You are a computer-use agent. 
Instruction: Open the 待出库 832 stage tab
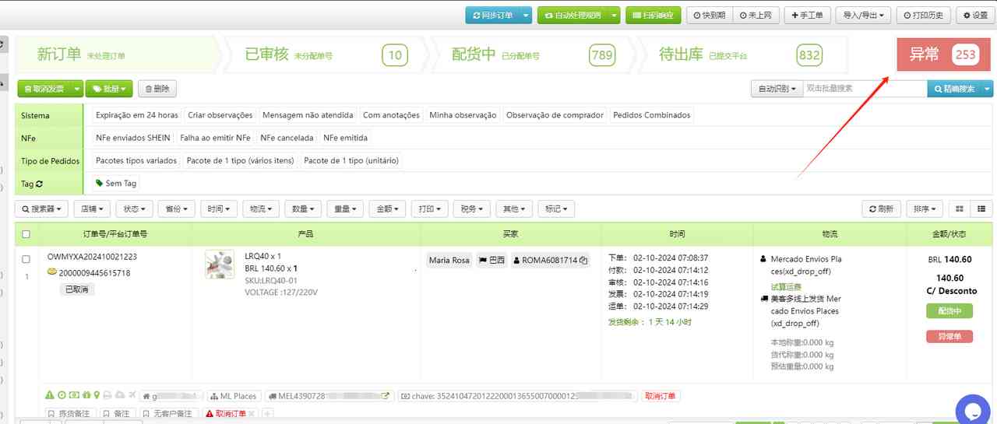pos(730,54)
